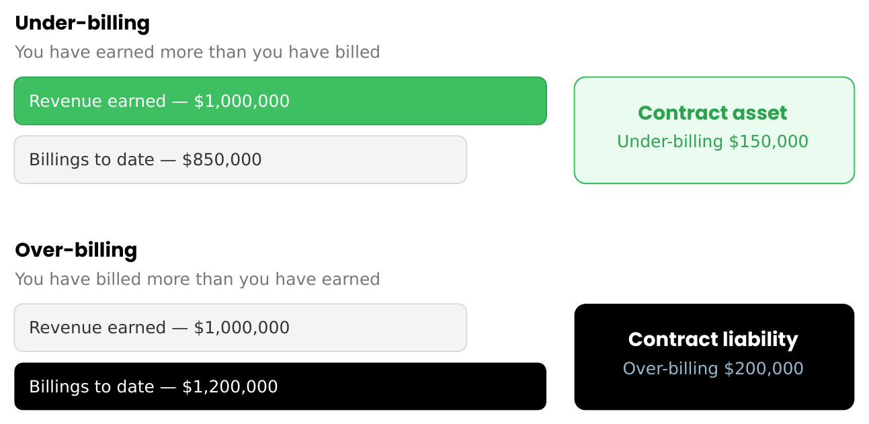The width and height of the screenshot is (869, 424).
Task: Click the Over-billing section heading
Action: point(76,250)
